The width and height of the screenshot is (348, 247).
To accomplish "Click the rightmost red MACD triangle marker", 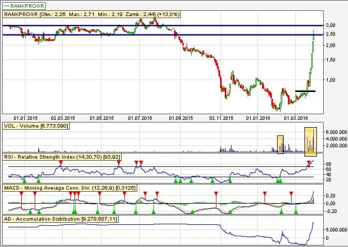I will [291, 193].
